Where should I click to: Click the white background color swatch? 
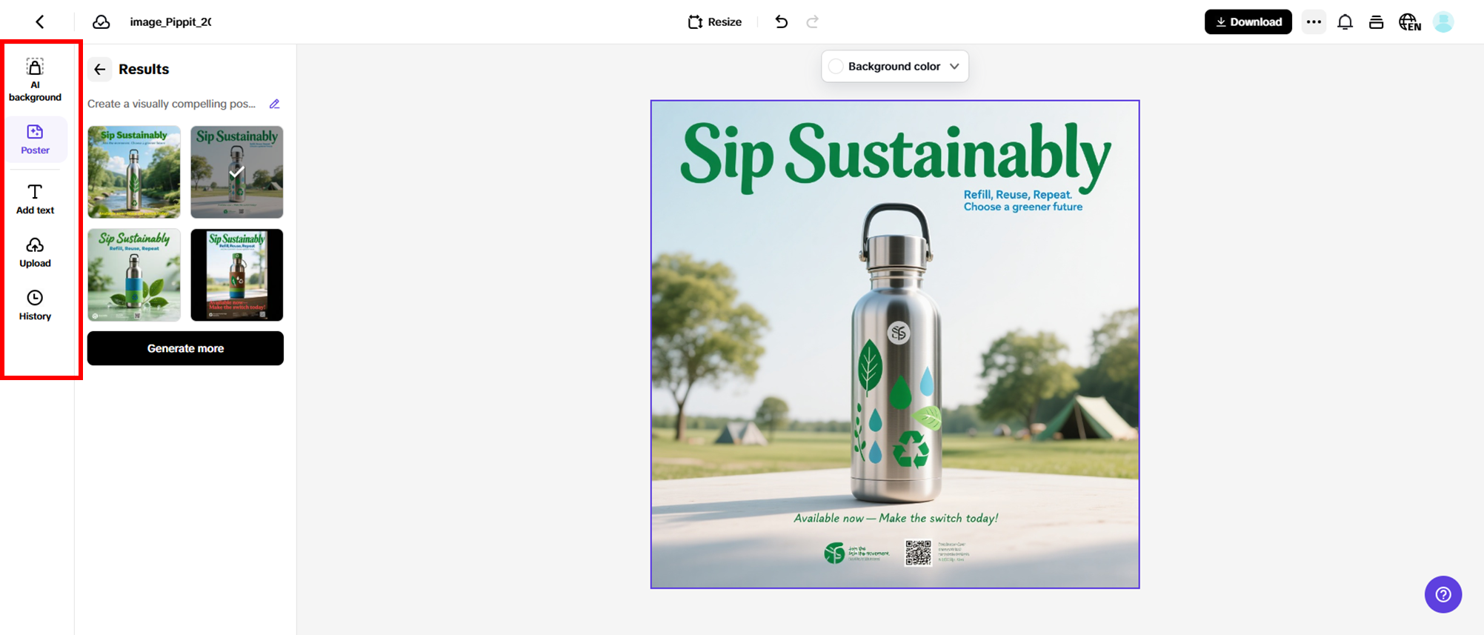tap(836, 67)
